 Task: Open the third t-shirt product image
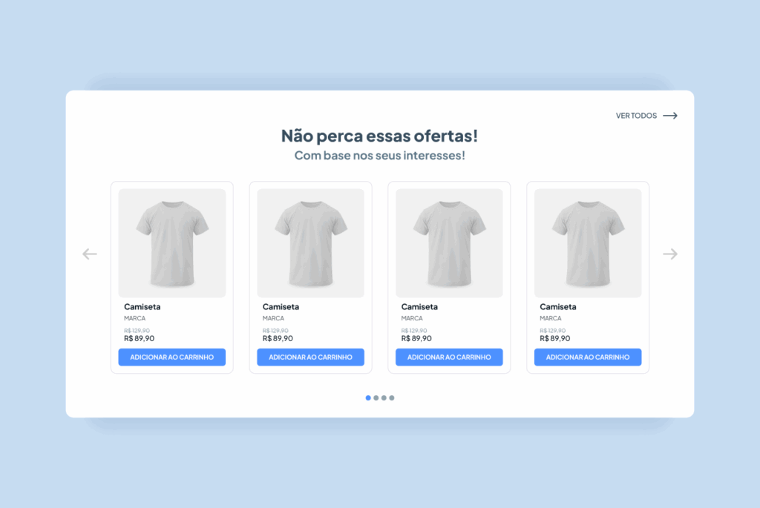coord(449,243)
